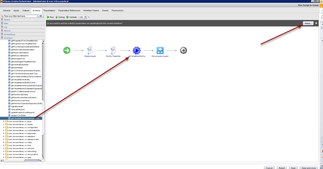Type in the filter text search field

[20, 16]
